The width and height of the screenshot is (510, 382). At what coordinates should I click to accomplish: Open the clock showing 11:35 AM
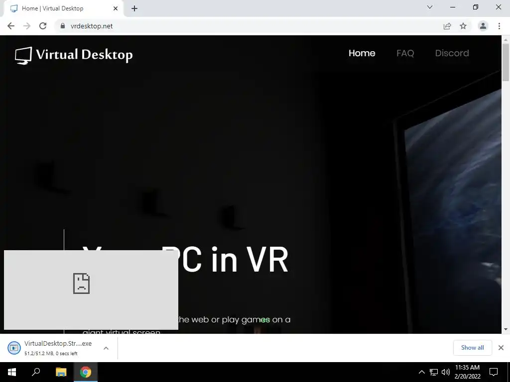click(x=467, y=372)
